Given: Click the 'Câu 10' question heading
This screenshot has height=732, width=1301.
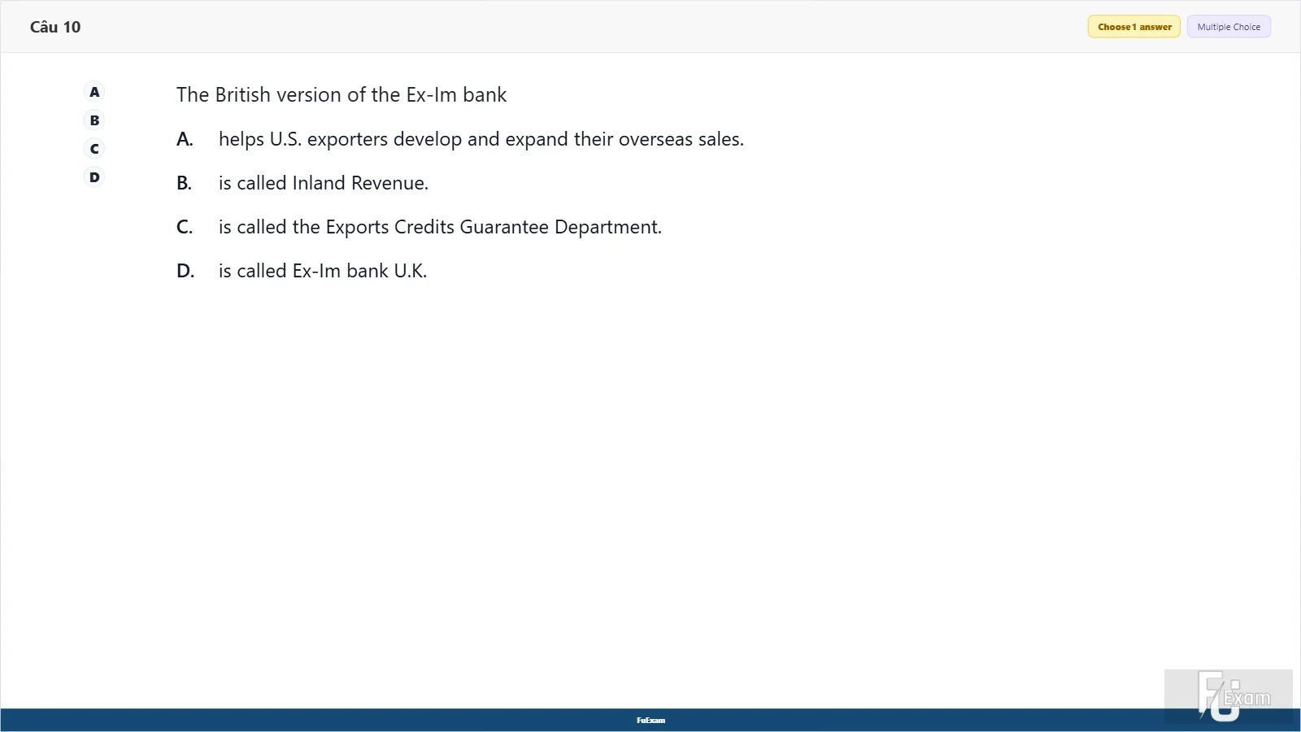Looking at the screenshot, I should pyautogui.click(x=55, y=27).
